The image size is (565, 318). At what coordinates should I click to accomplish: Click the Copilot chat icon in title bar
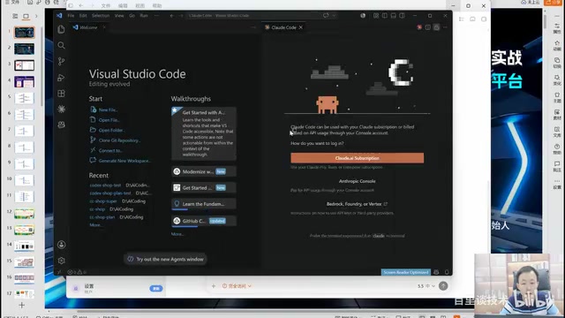pos(326,16)
